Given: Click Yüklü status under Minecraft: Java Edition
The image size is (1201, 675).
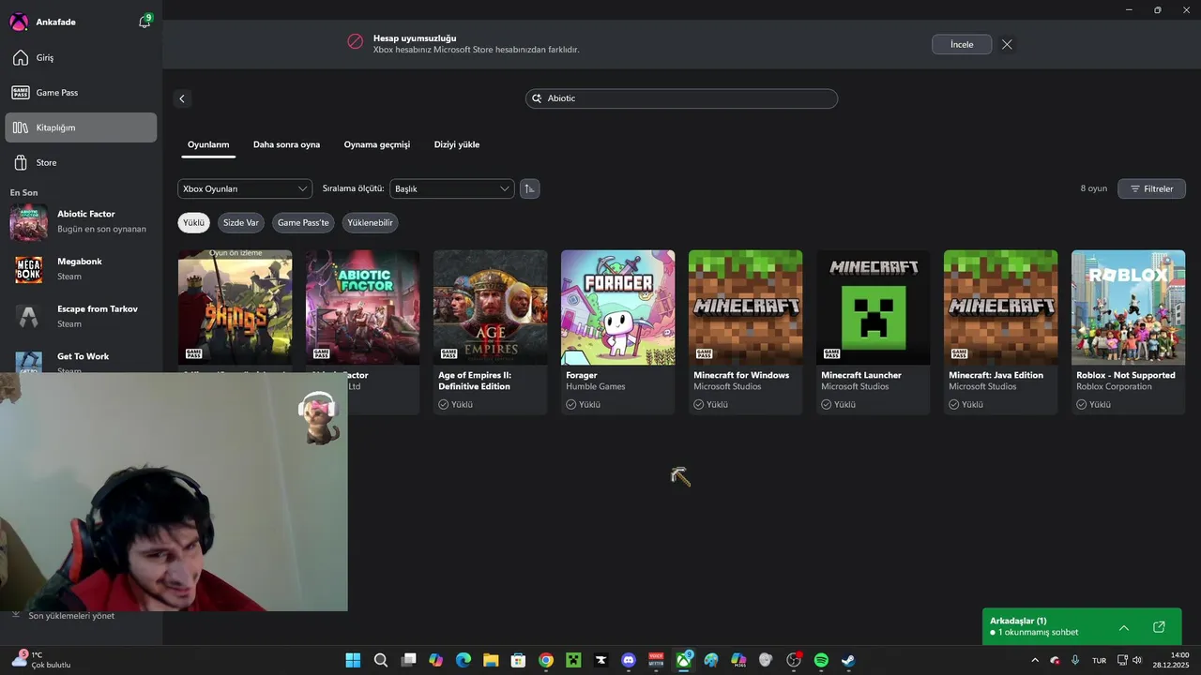Looking at the screenshot, I should point(965,405).
